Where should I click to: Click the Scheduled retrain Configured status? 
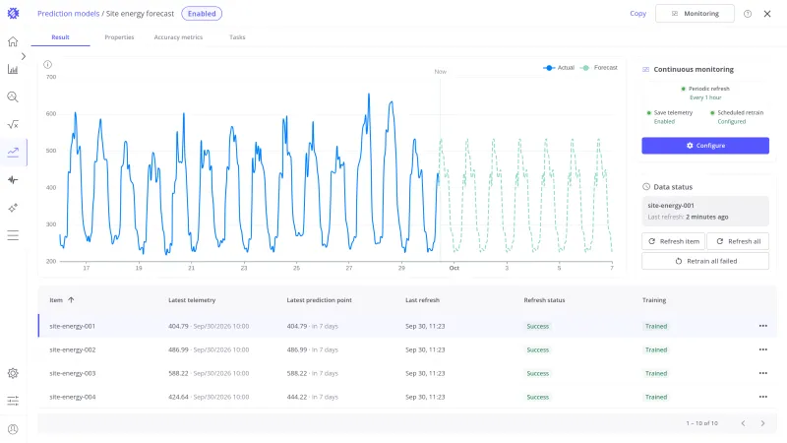737,117
